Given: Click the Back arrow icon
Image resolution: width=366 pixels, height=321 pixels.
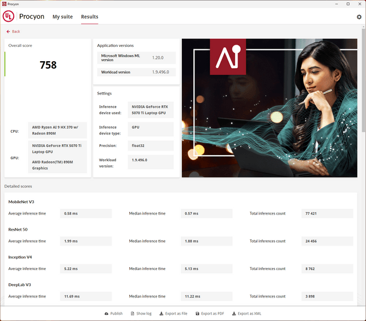Looking at the screenshot, I should (x=8, y=31).
